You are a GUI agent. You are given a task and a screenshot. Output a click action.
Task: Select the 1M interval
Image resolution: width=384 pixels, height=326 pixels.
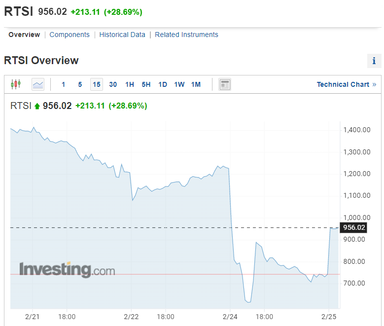[x=196, y=84]
